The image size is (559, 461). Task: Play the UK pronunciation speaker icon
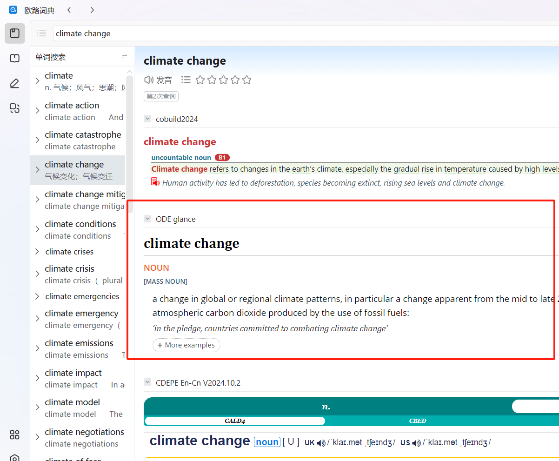(321, 443)
